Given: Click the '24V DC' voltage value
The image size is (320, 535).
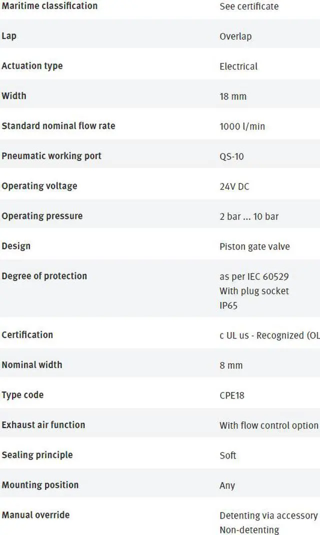Looking at the screenshot, I should pos(234,186).
